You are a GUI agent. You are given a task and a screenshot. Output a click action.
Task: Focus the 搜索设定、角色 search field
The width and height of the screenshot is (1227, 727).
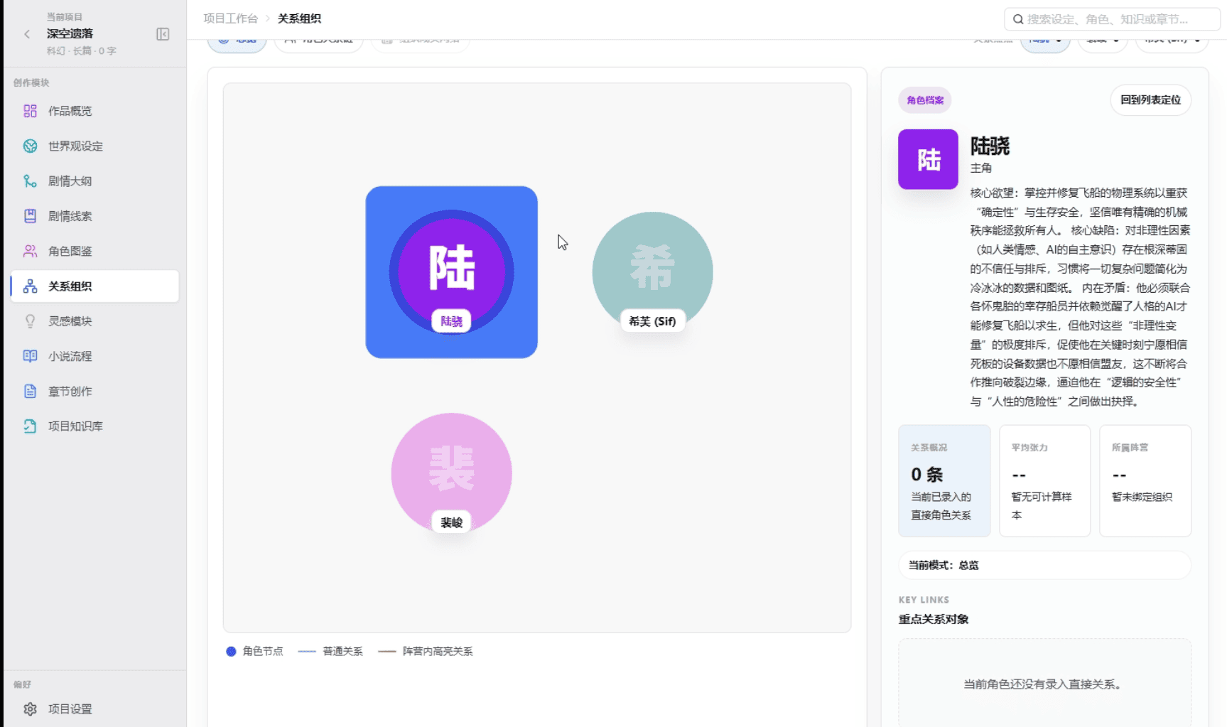click(1112, 19)
